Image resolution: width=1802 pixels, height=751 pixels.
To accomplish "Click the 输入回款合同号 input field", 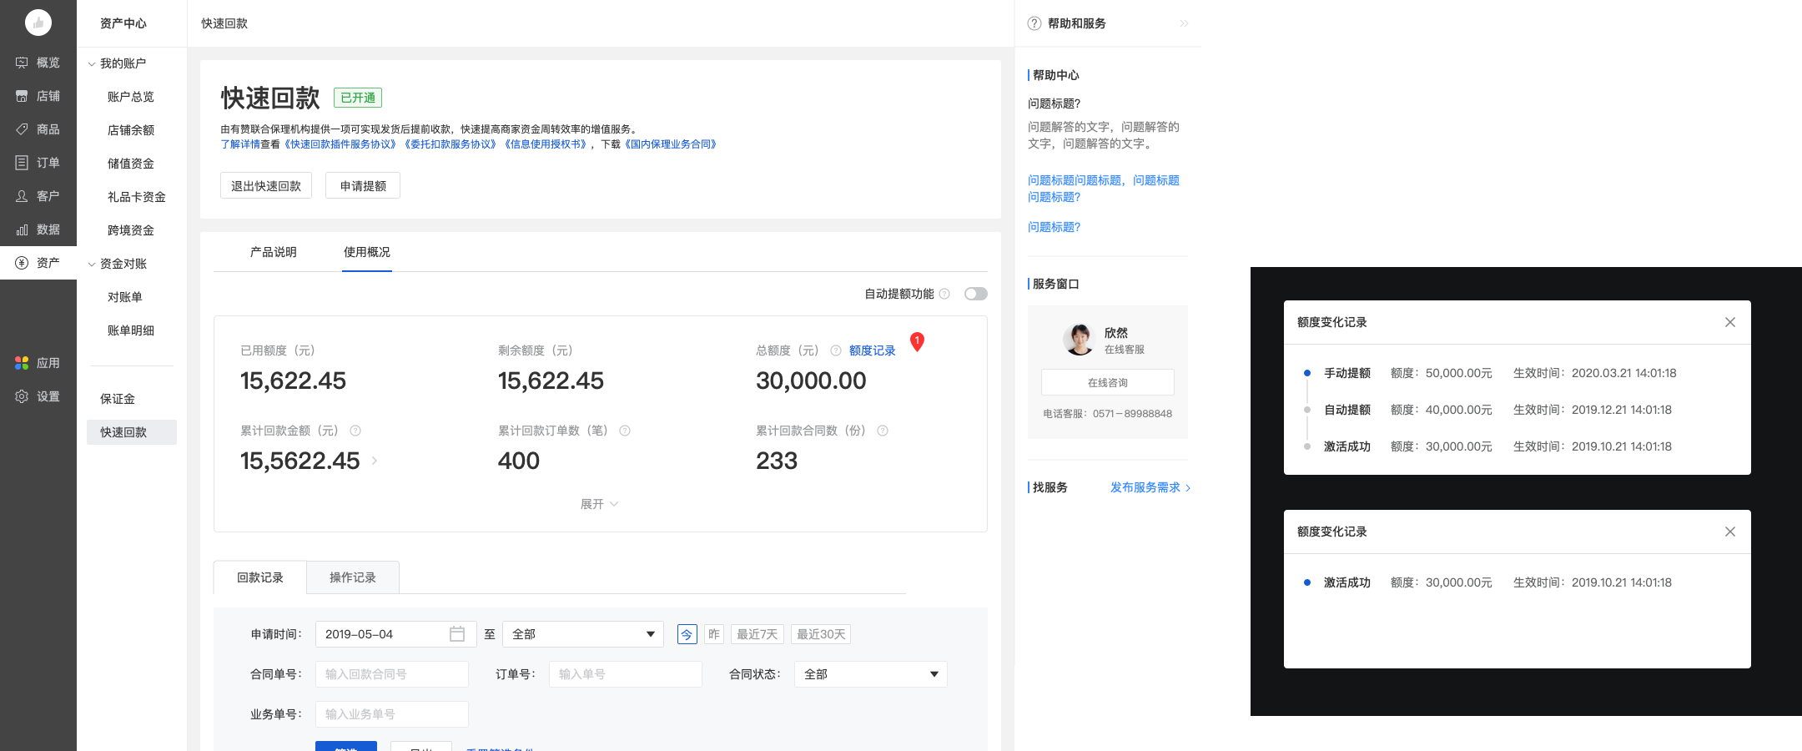I will click(x=391, y=674).
